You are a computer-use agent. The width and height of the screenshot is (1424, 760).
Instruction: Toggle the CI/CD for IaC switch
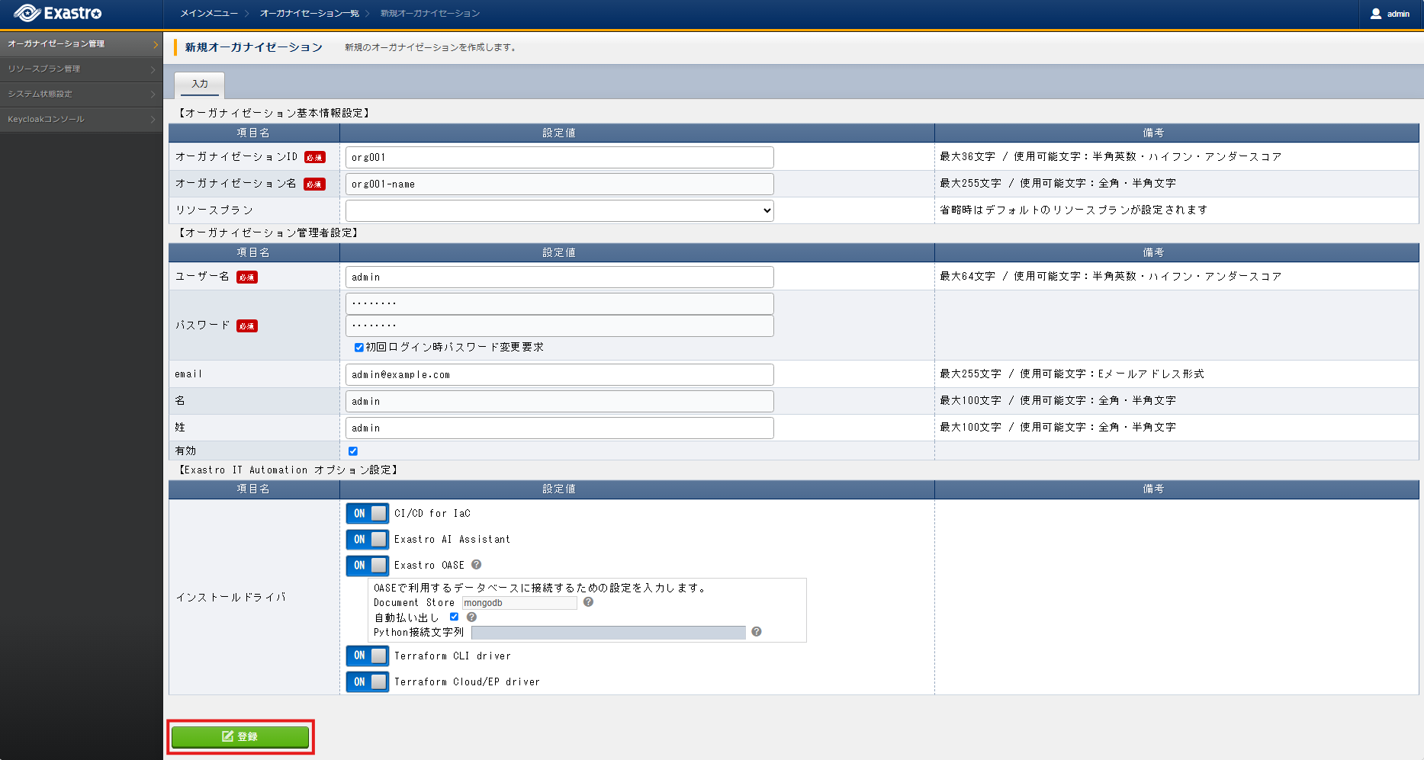(368, 513)
